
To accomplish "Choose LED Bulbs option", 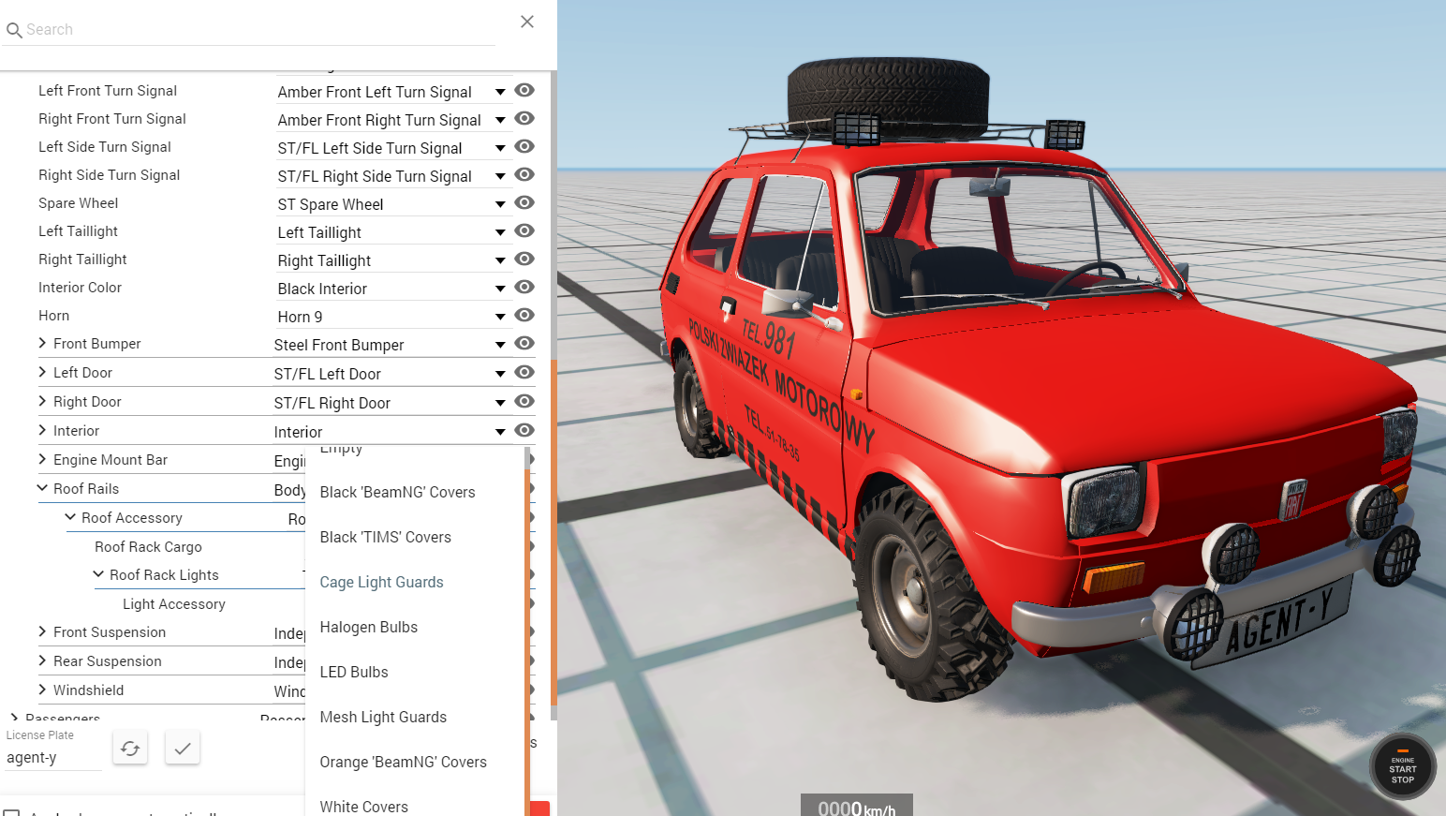I will (415, 672).
